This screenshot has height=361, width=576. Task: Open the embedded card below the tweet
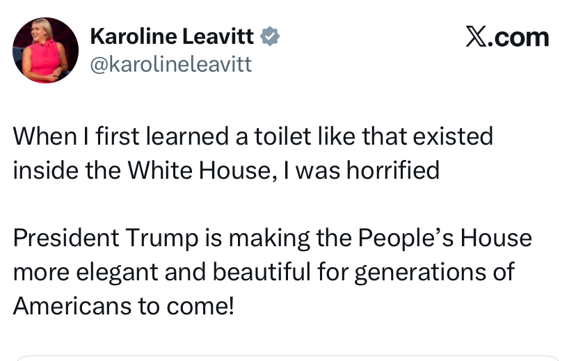coord(287,358)
